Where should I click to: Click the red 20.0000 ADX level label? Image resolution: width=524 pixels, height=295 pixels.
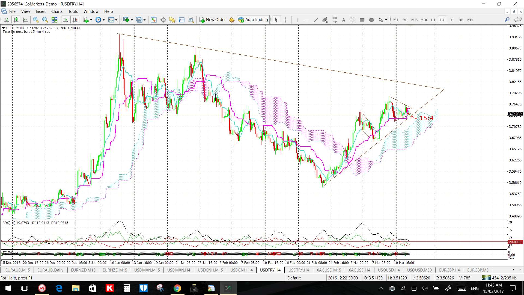[x=515, y=242]
